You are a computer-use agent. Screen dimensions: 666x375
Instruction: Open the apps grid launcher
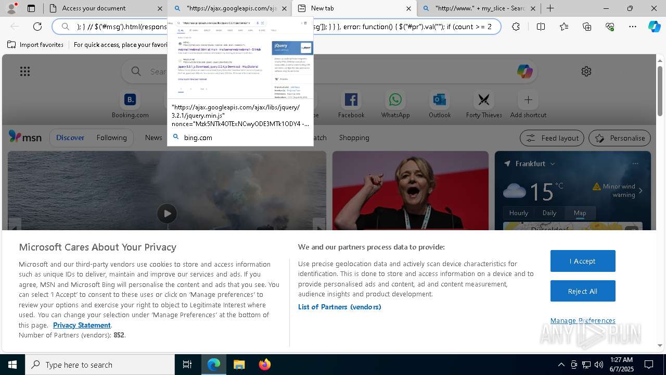25,71
